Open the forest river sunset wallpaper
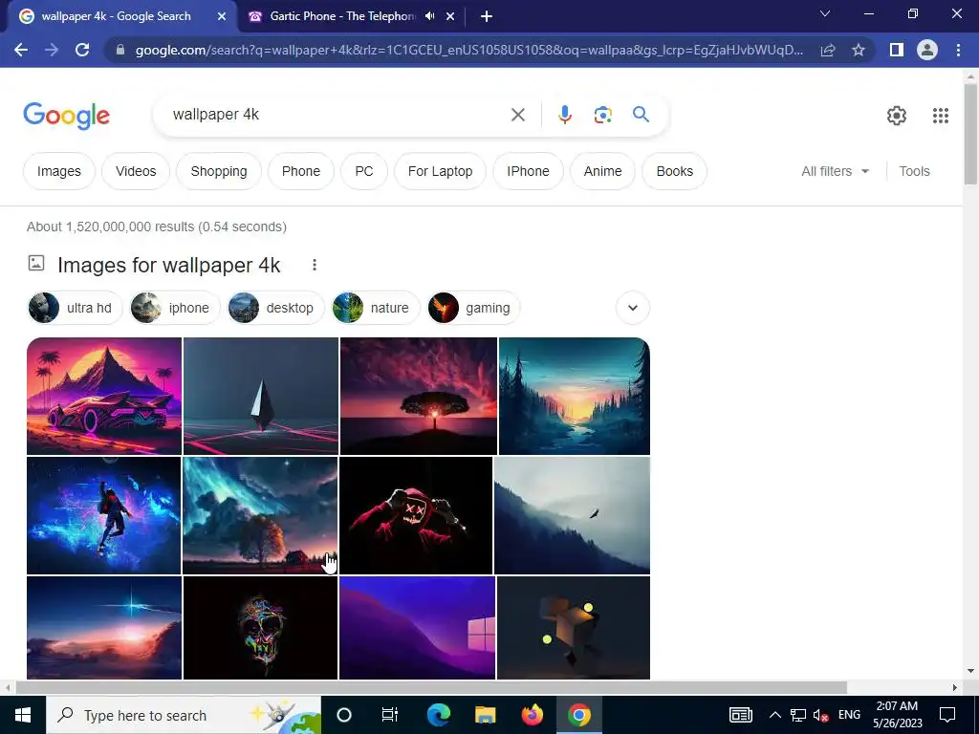Screen dimensions: 979x734 575,396
